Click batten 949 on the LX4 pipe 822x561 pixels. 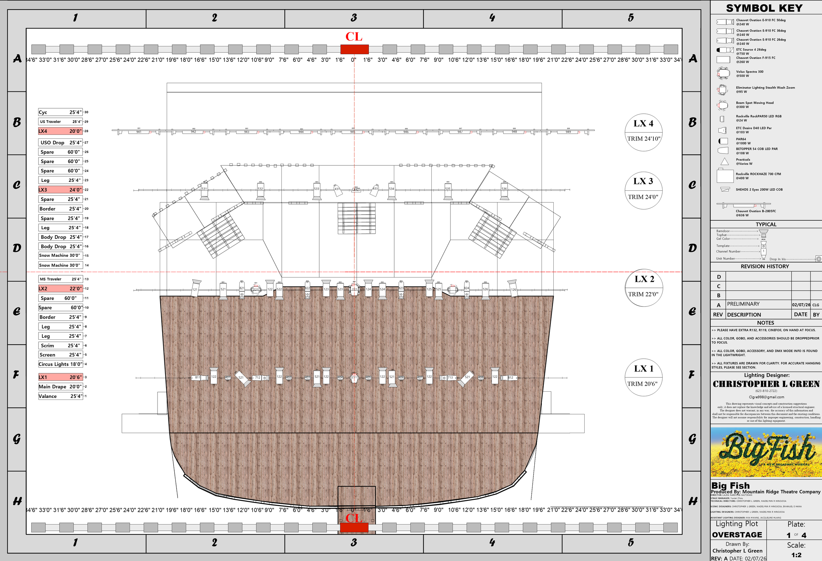pos(568,132)
